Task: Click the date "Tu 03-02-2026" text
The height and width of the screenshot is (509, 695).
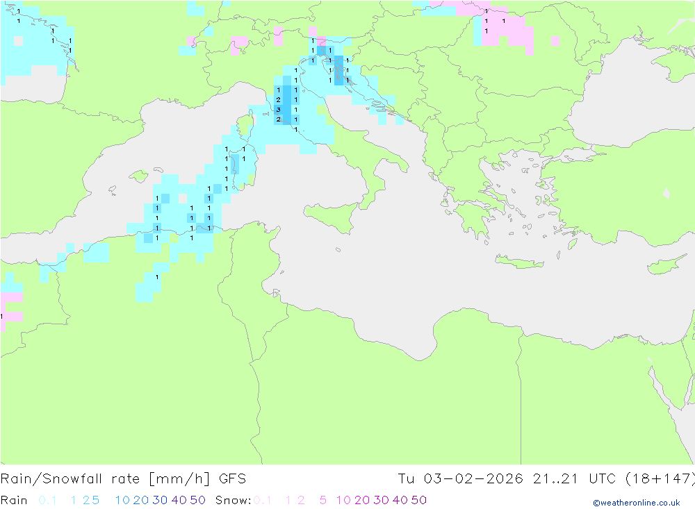Action: pos(461,479)
